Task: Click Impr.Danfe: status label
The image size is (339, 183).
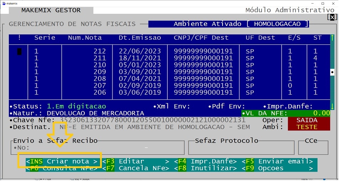Action: click(288, 106)
